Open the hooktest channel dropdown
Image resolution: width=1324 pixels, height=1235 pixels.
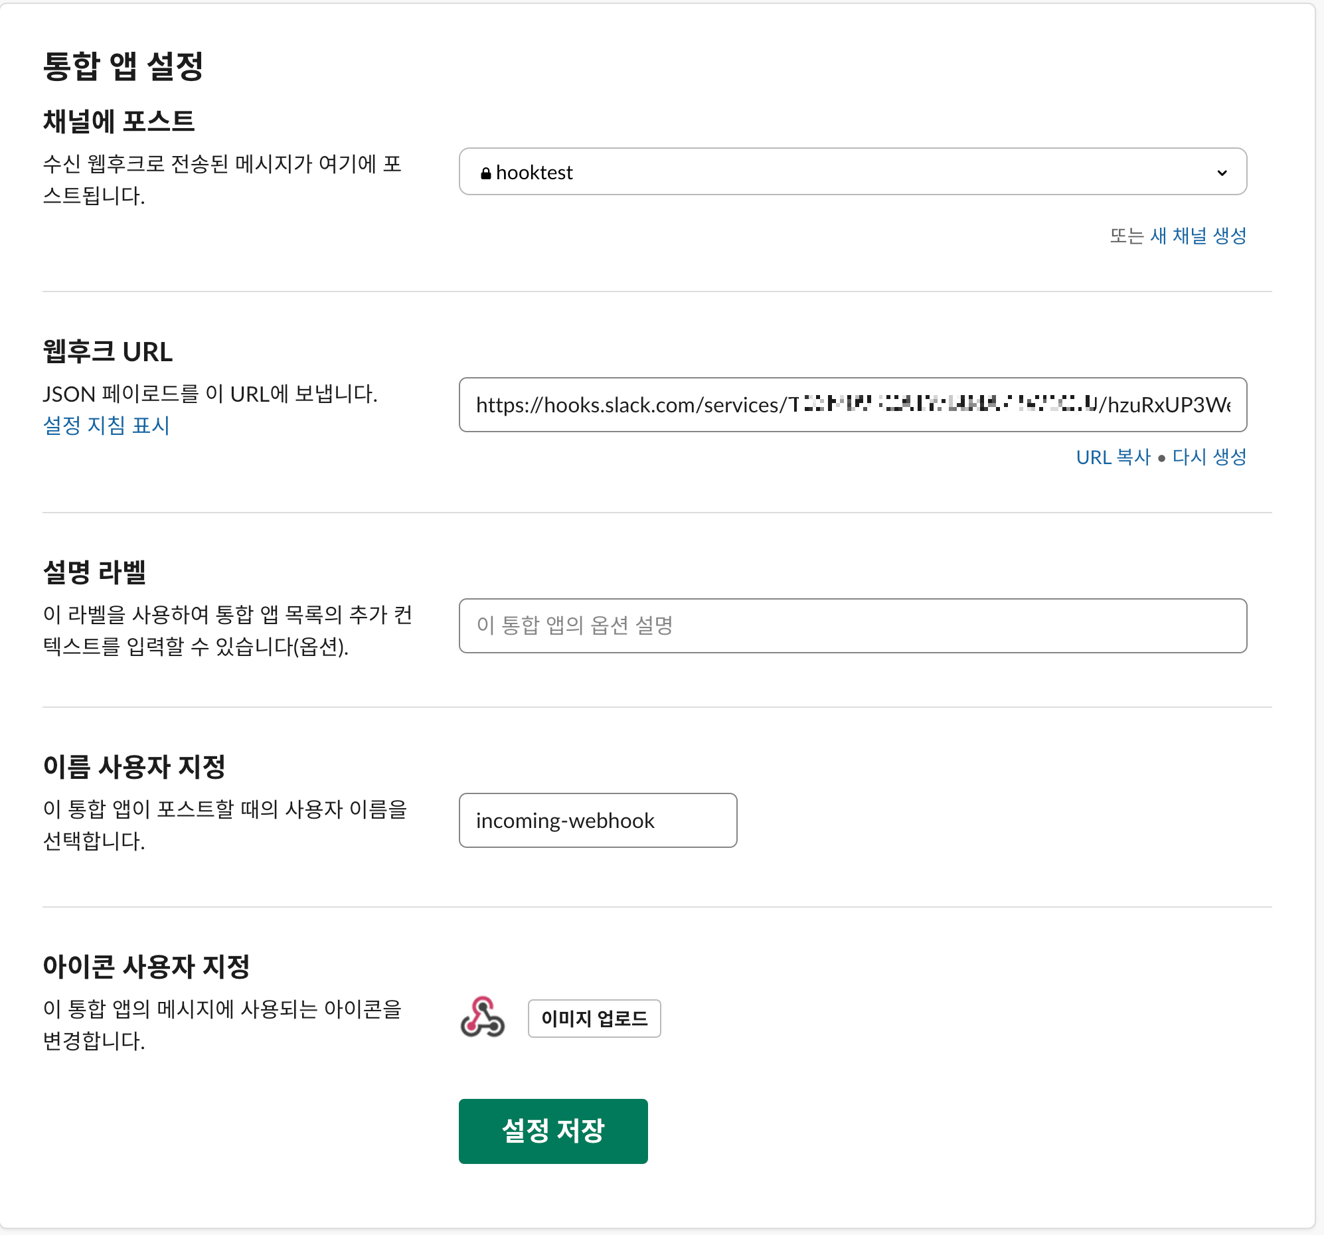click(x=852, y=172)
